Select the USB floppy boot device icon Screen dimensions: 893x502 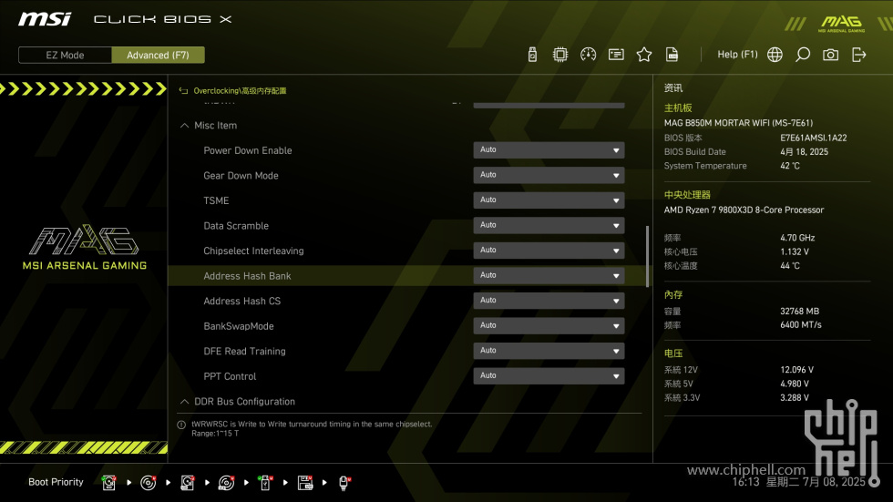(x=305, y=483)
